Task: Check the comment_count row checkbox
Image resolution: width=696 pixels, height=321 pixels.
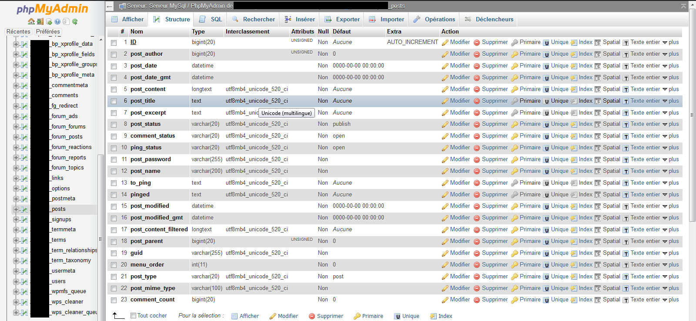Action: click(x=114, y=300)
